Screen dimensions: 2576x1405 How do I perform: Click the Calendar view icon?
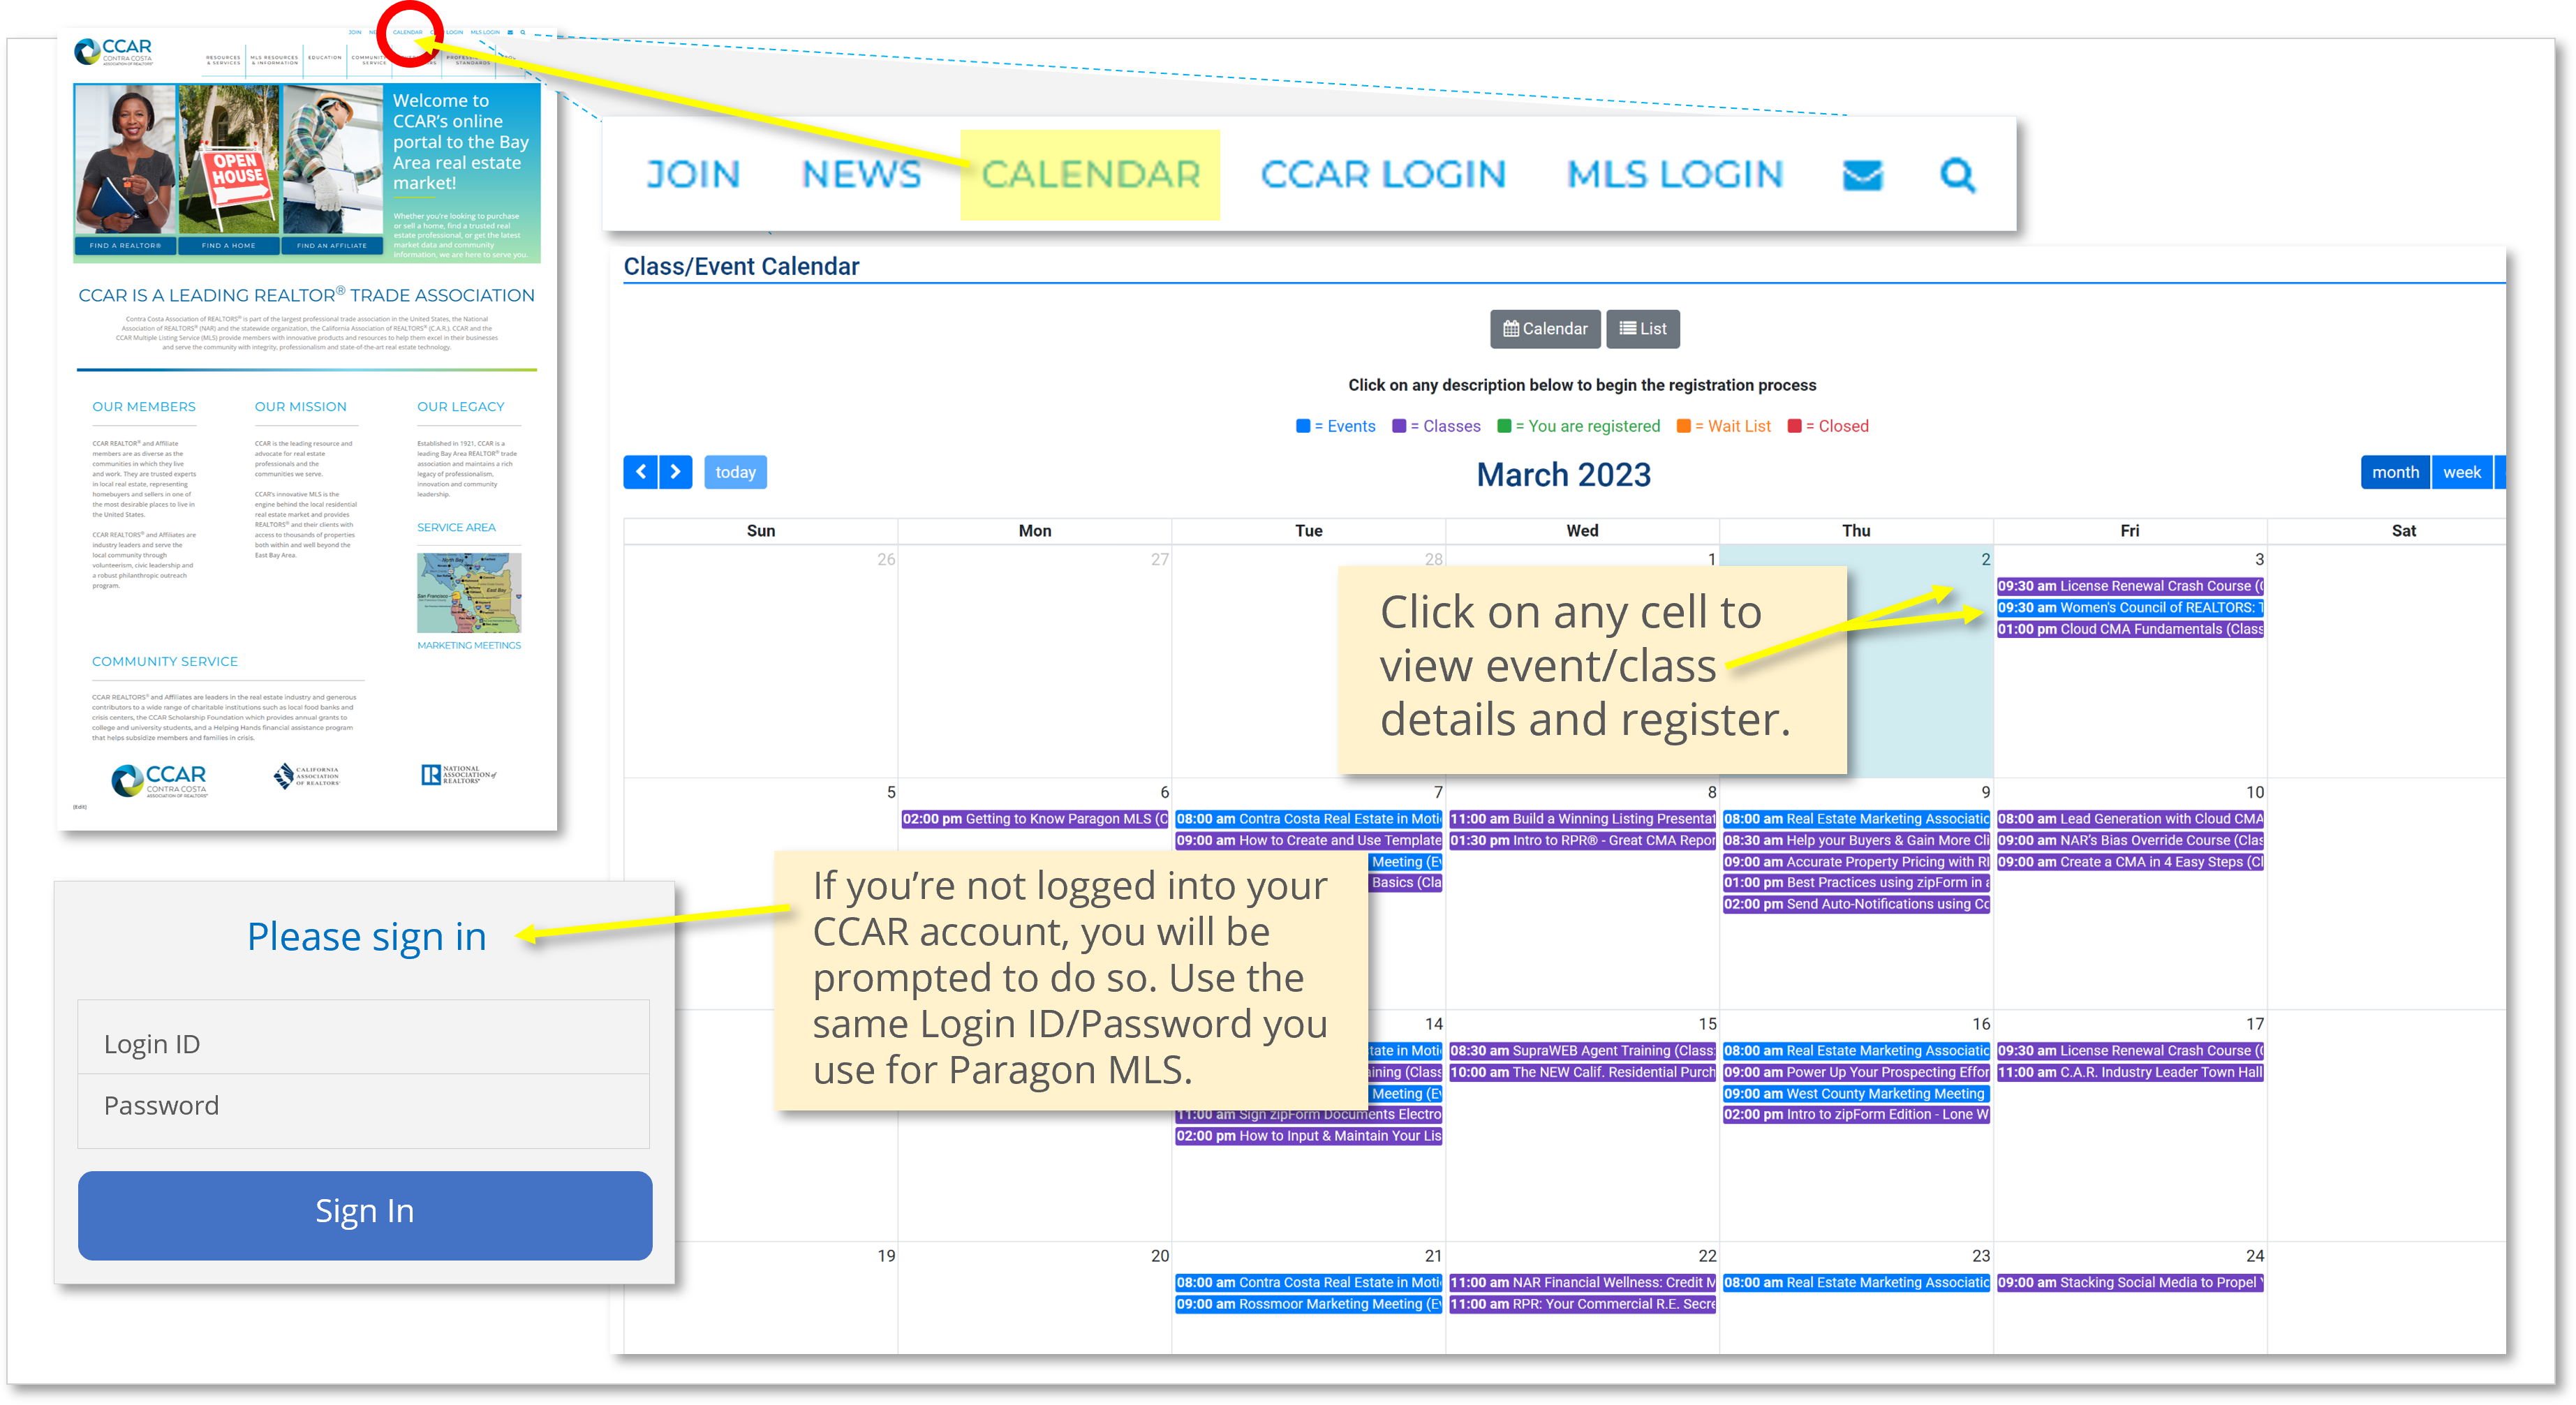tap(1545, 327)
